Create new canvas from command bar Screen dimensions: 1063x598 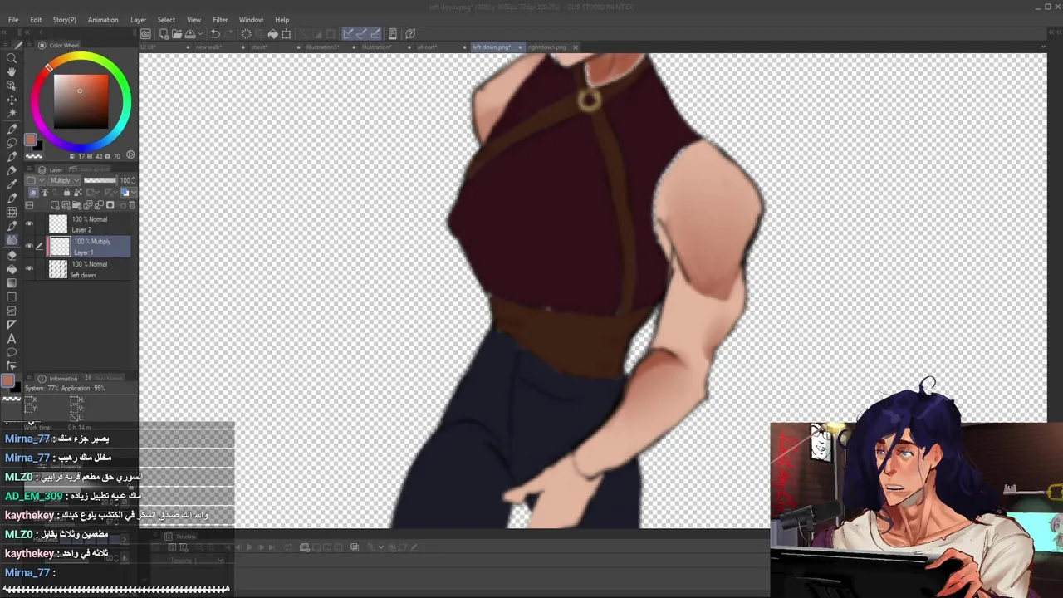click(x=164, y=34)
